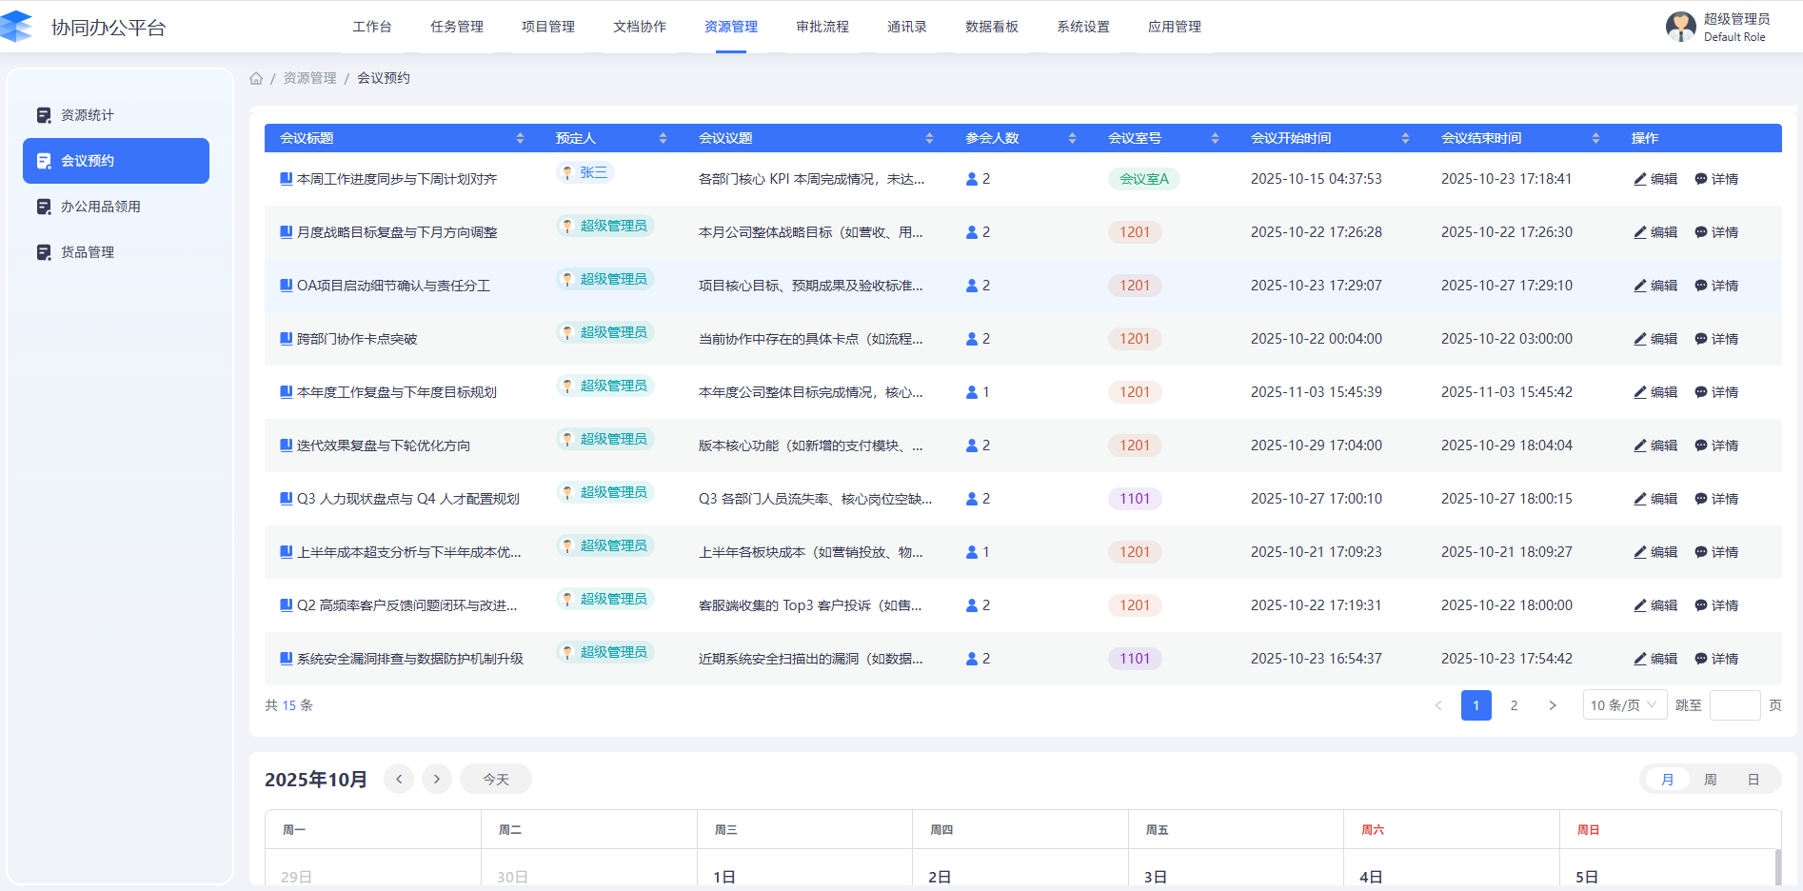
Task: Open details of 本周工作进度同步 meeting
Action: point(1715,179)
